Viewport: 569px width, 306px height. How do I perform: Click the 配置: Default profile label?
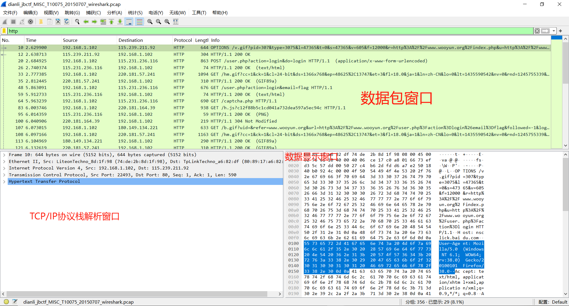553,302
